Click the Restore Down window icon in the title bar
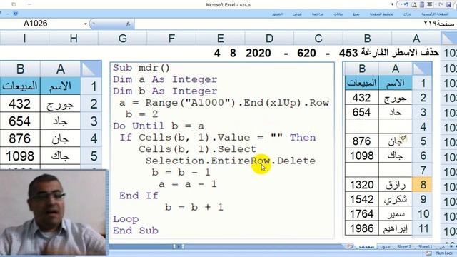457x257 pixels. point(14,4)
